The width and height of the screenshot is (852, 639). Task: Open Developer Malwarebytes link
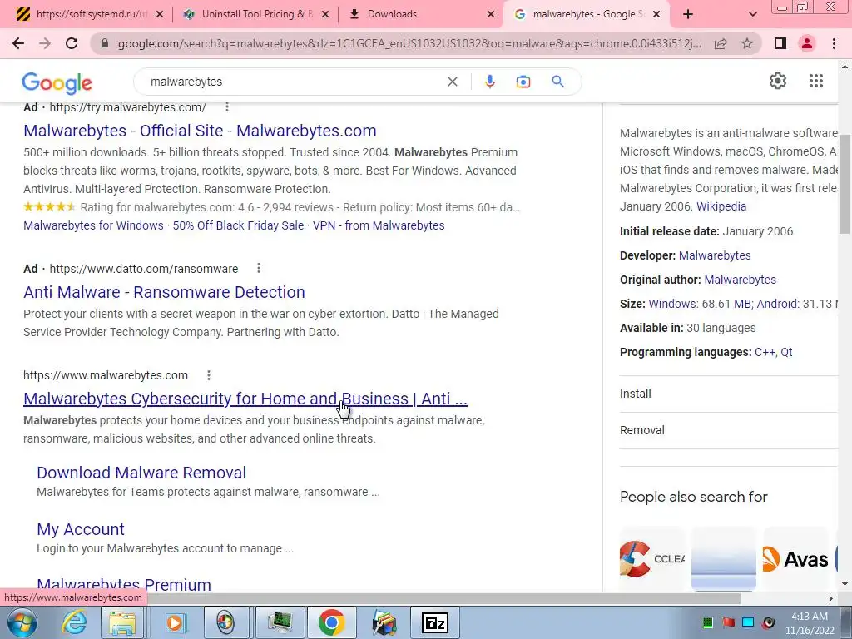pyautogui.click(x=715, y=255)
